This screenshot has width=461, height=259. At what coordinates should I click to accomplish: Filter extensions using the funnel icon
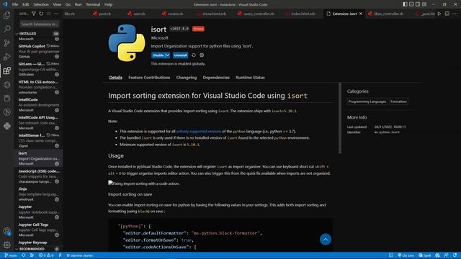point(34,14)
